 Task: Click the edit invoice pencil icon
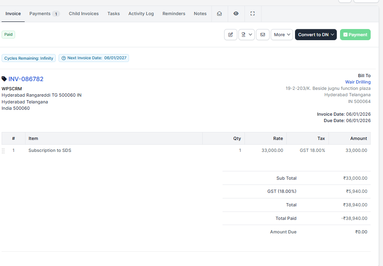pyautogui.click(x=231, y=35)
